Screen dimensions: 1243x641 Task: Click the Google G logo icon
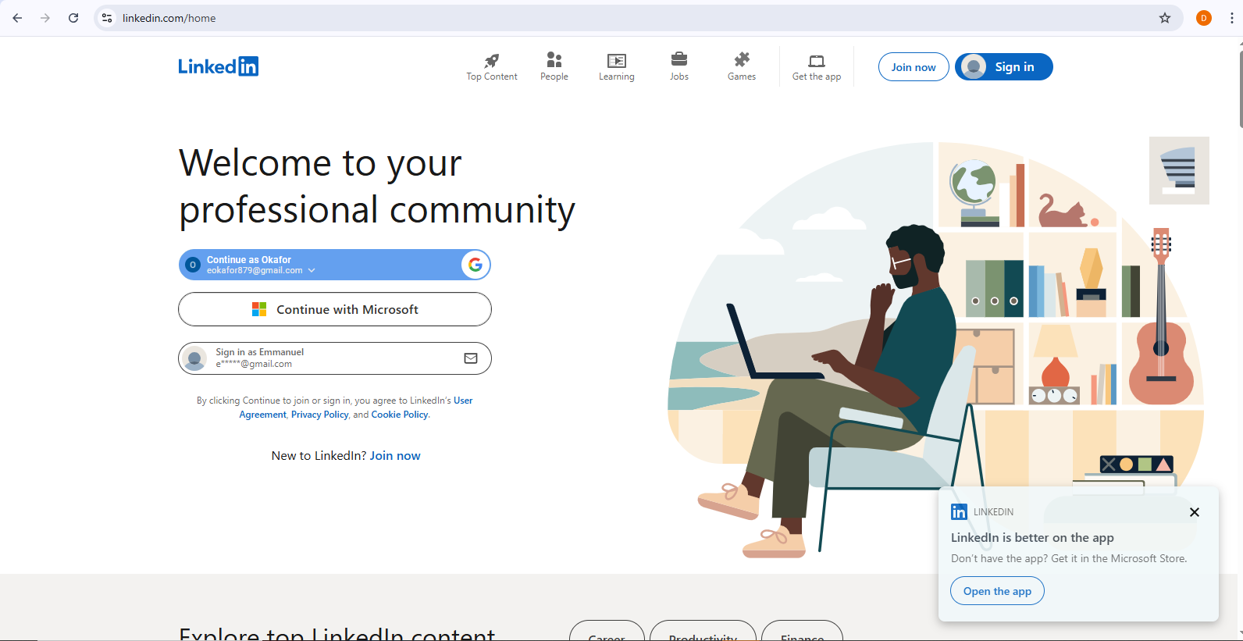(x=475, y=265)
